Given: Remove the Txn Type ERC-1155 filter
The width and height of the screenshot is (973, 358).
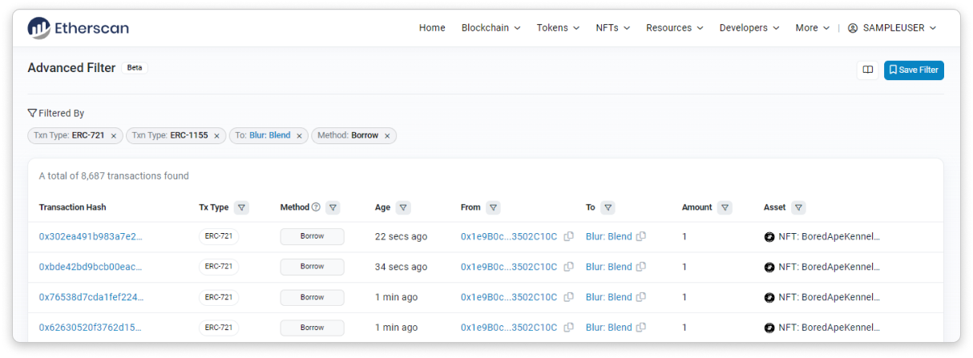Looking at the screenshot, I should 216,136.
